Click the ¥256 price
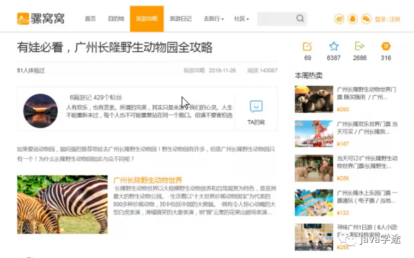Viewport: 414px width, 258px height. coord(343,179)
